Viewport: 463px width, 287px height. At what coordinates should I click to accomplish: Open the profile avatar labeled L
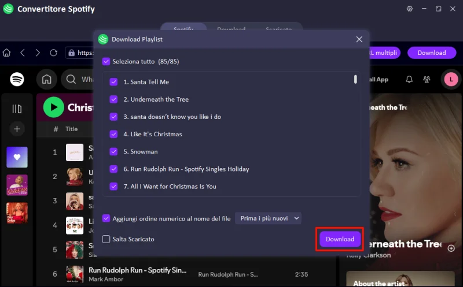[x=451, y=79]
